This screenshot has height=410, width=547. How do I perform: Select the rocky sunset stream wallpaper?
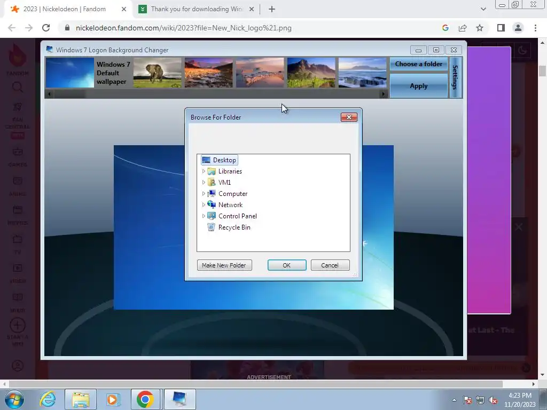209,73
